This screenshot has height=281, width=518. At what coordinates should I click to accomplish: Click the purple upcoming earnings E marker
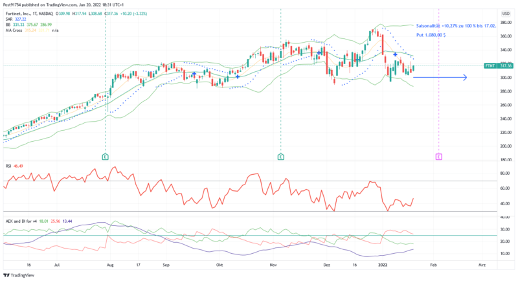438,157
